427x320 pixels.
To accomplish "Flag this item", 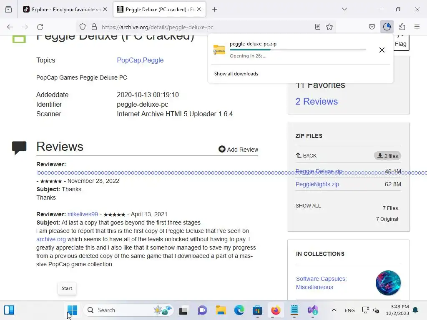I will pos(401,42).
